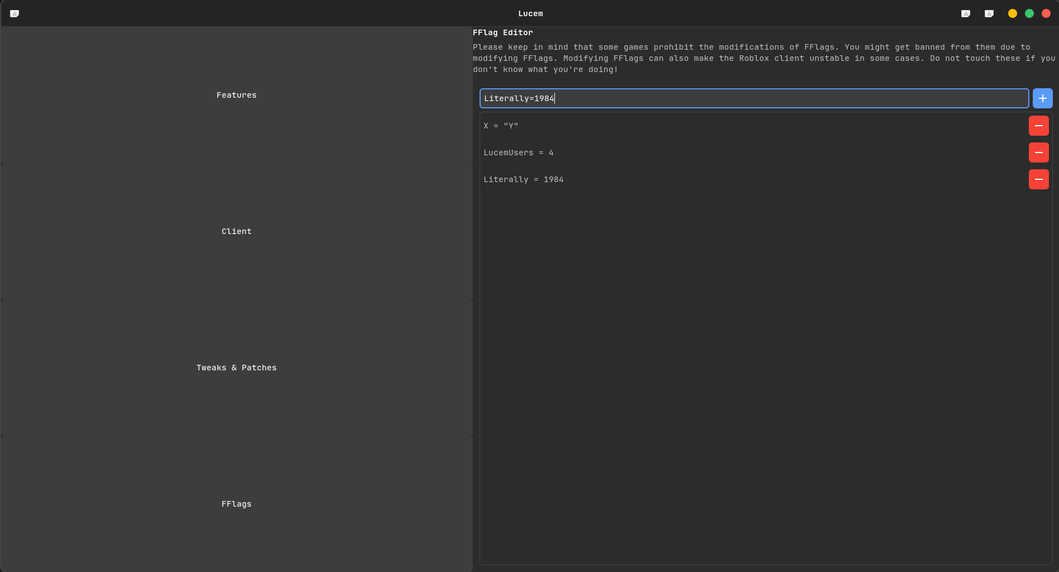Click the Lucem window title
1059x572 pixels.
click(x=530, y=13)
